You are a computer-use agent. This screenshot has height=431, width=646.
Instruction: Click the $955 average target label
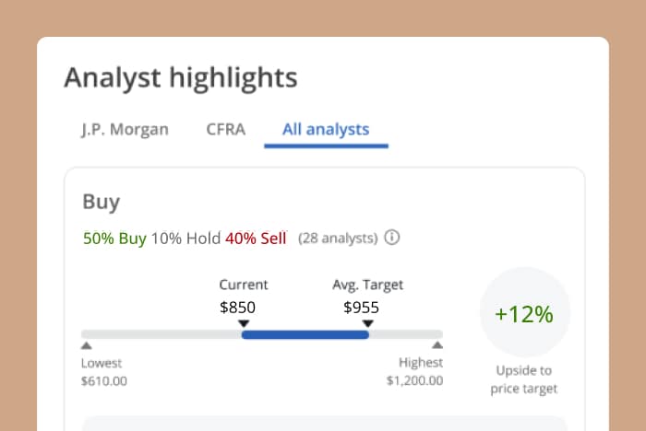point(361,308)
